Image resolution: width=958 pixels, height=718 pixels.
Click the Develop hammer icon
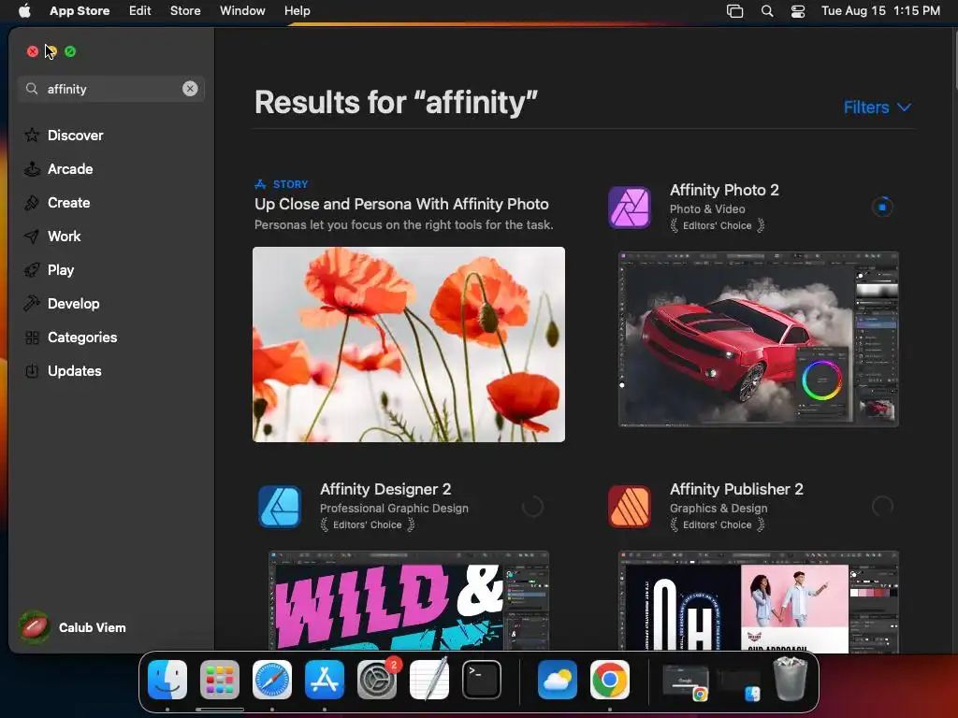click(32, 304)
